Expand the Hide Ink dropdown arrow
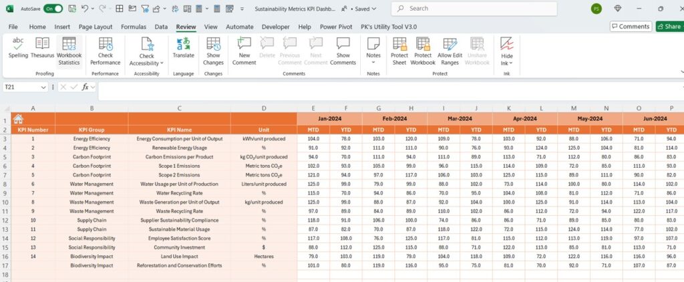 511,63
